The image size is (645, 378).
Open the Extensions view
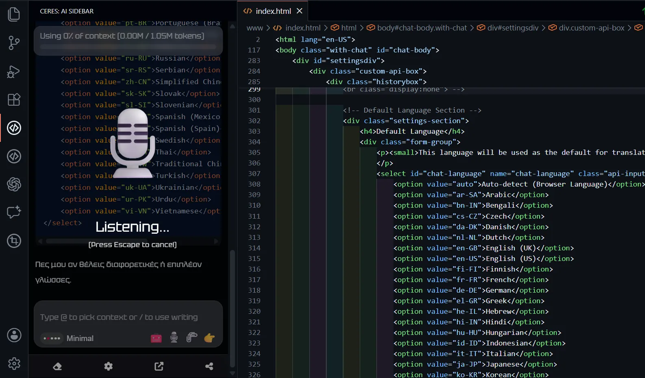tap(14, 100)
